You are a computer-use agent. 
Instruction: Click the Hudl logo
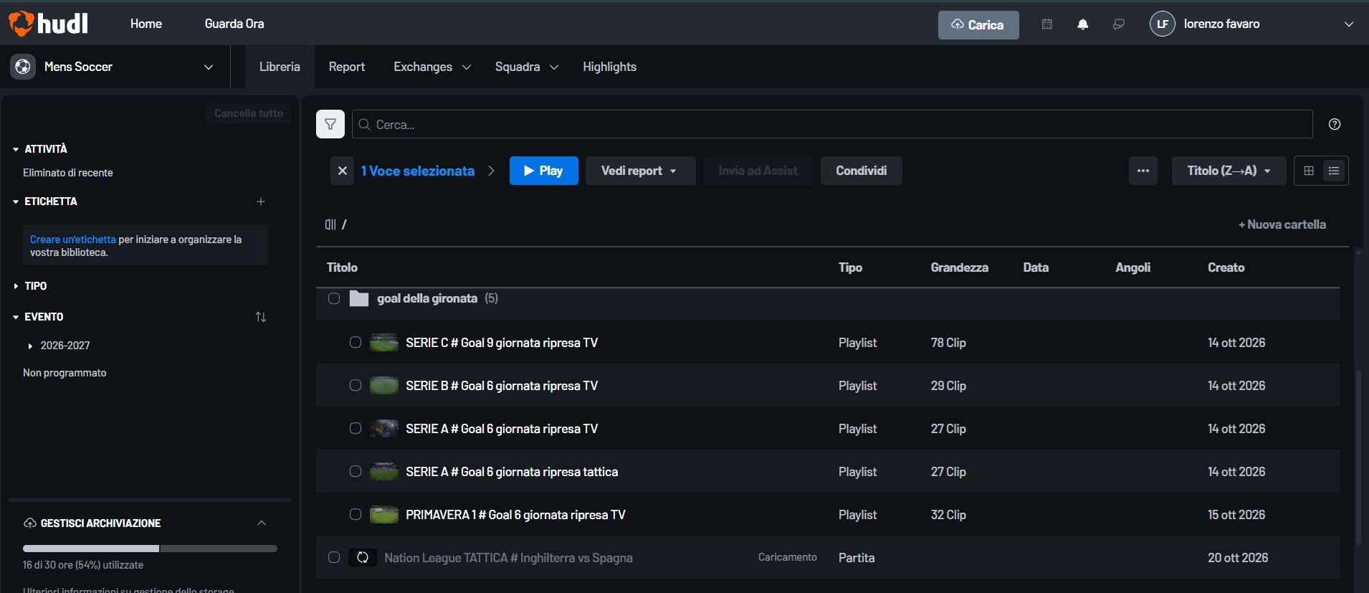(49, 24)
